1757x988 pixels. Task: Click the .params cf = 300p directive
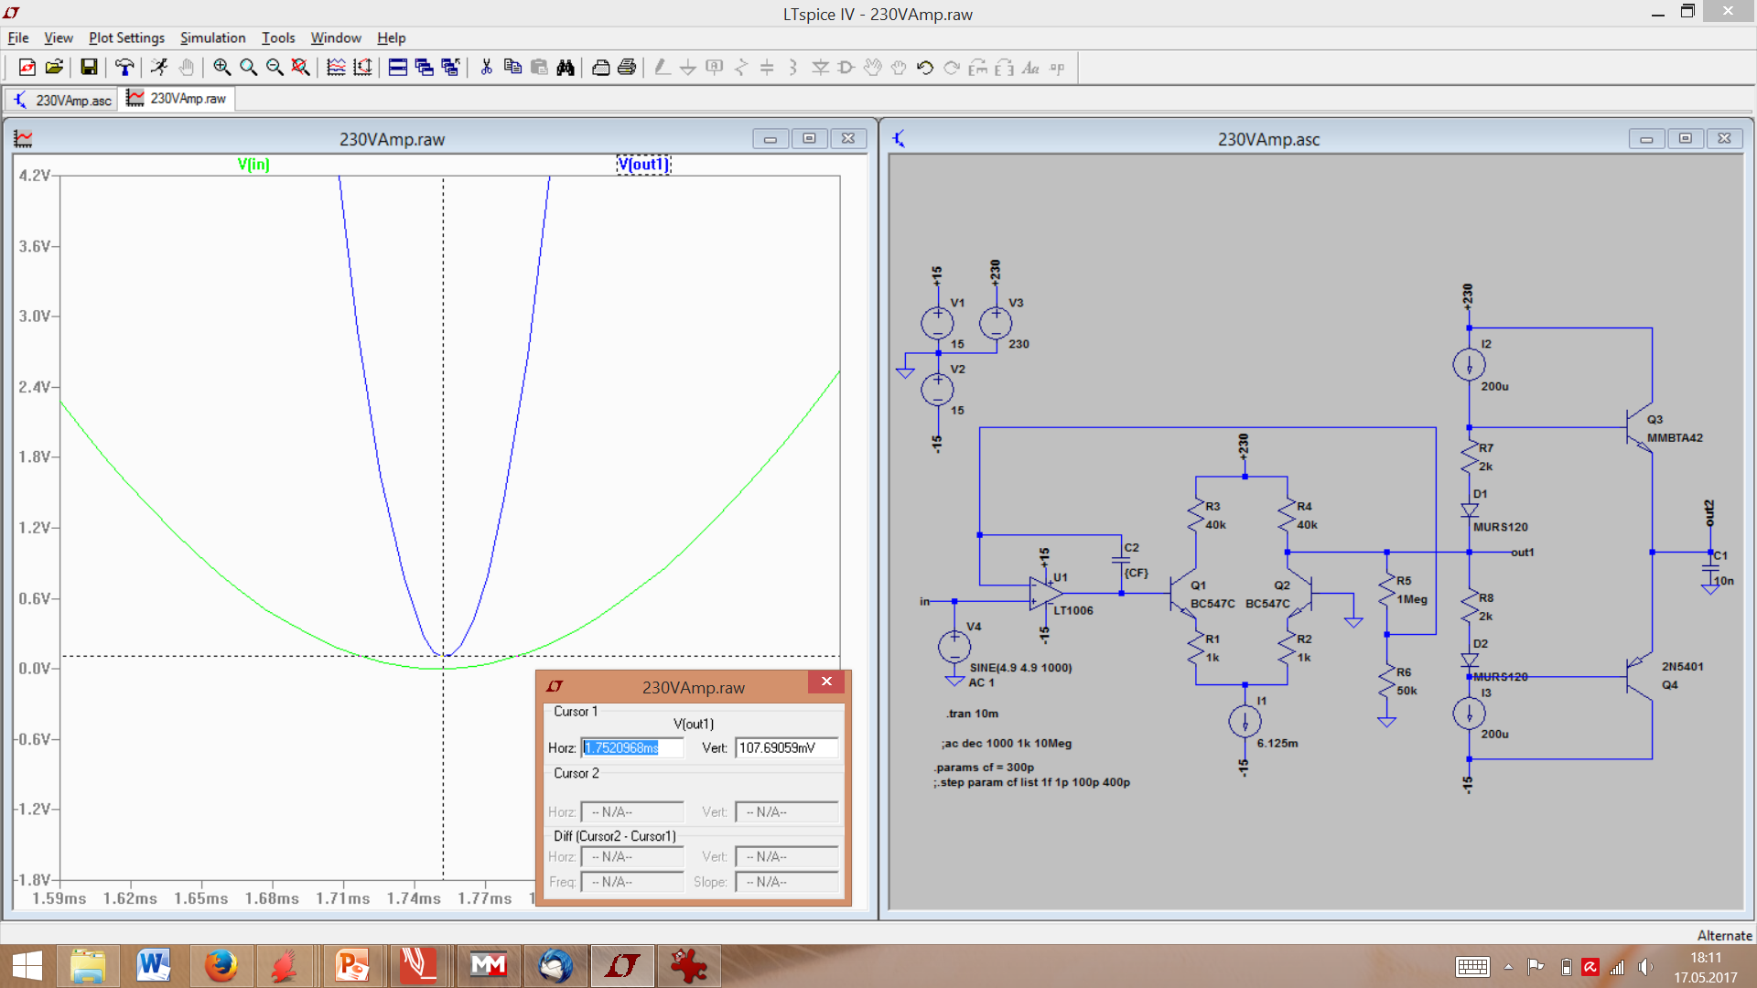point(984,768)
